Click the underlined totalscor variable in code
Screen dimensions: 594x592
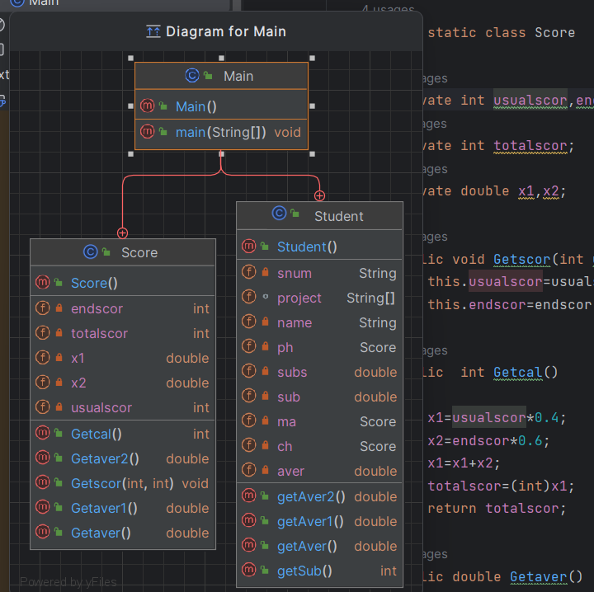[530, 146]
